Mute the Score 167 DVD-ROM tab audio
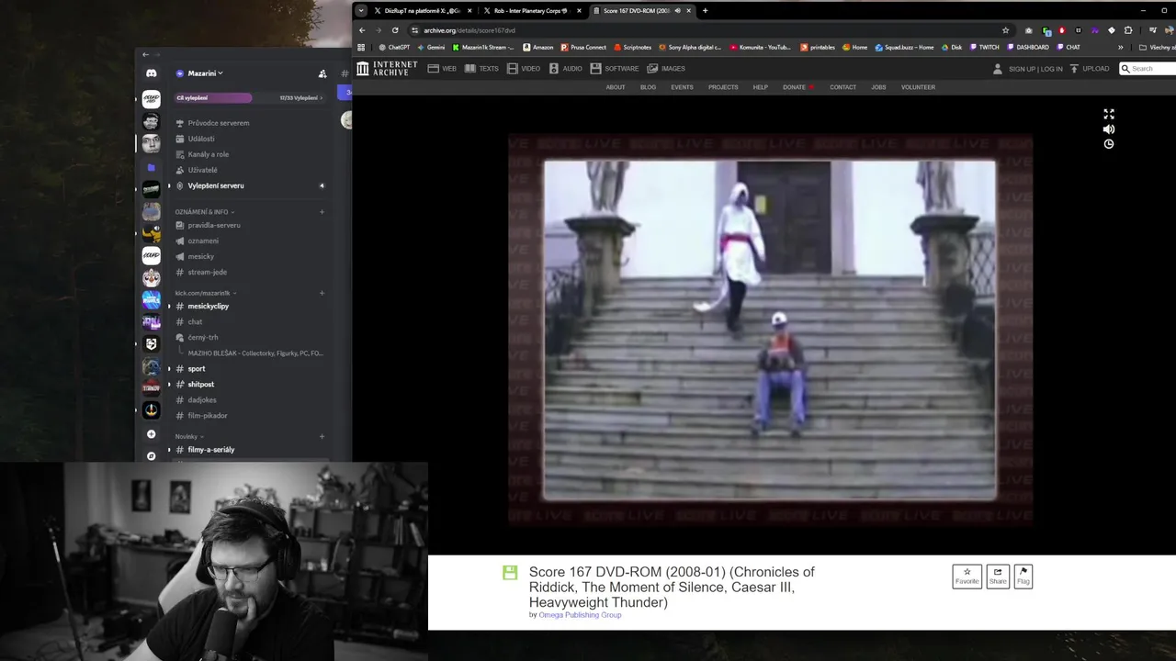1176x661 pixels. pos(678,11)
